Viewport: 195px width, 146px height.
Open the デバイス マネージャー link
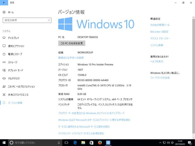pos(160,38)
